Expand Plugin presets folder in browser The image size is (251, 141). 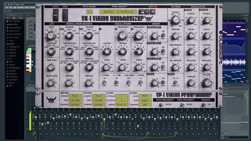pos(13,31)
